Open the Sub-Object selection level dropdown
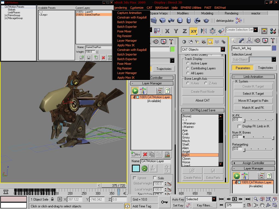 pyautogui.click(x=274, y=60)
